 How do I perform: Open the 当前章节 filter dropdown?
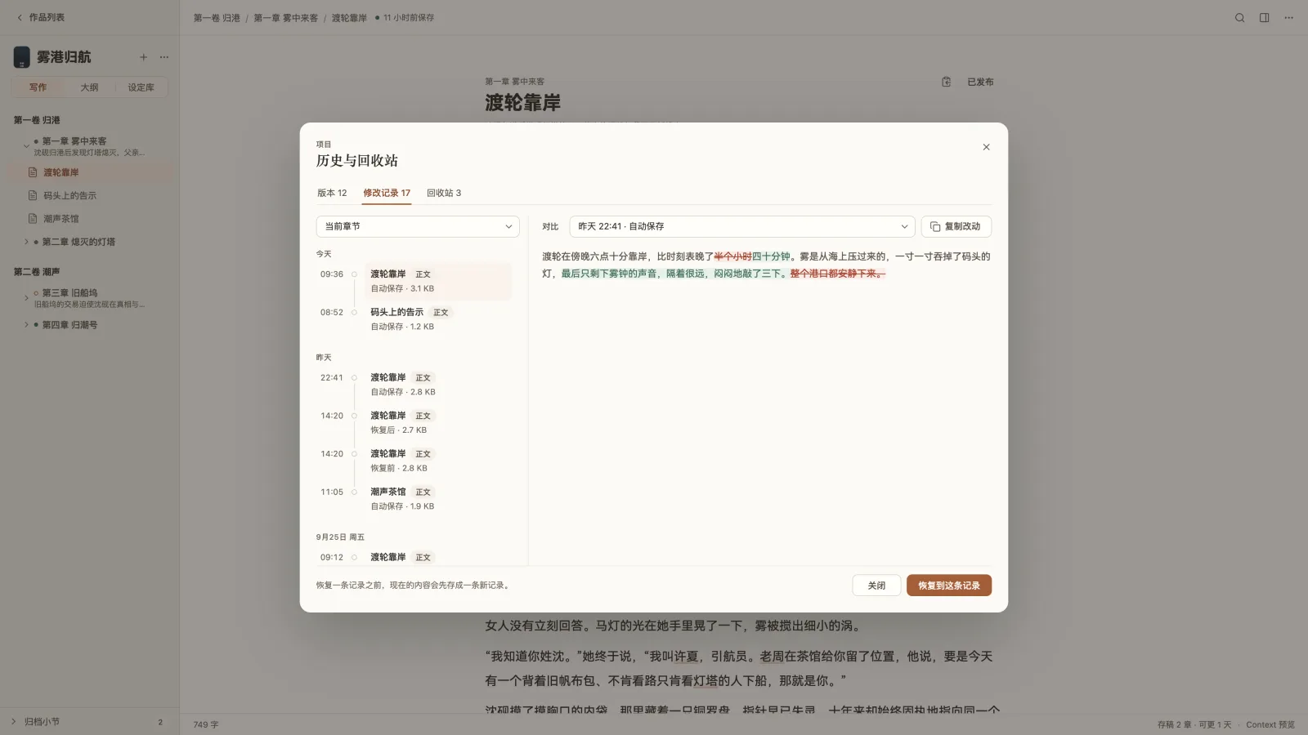(418, 226)
